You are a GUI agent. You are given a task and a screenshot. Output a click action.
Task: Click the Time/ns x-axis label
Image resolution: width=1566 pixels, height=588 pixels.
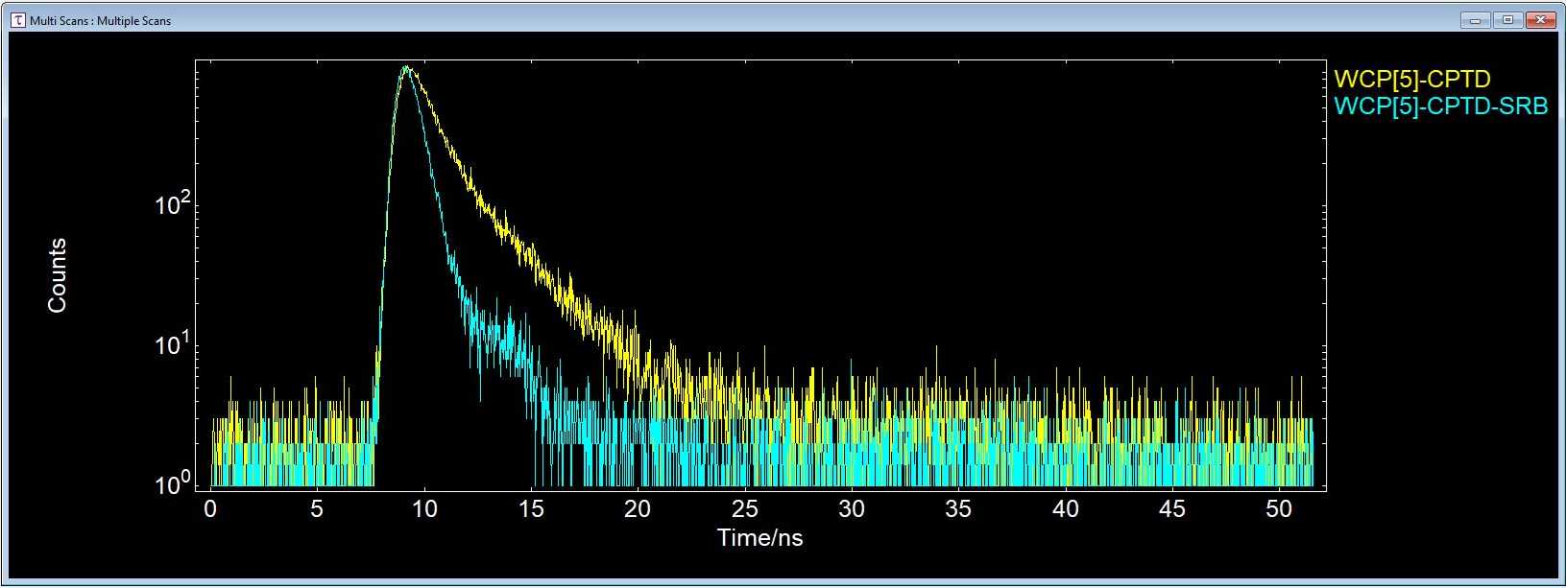(759, 537)
